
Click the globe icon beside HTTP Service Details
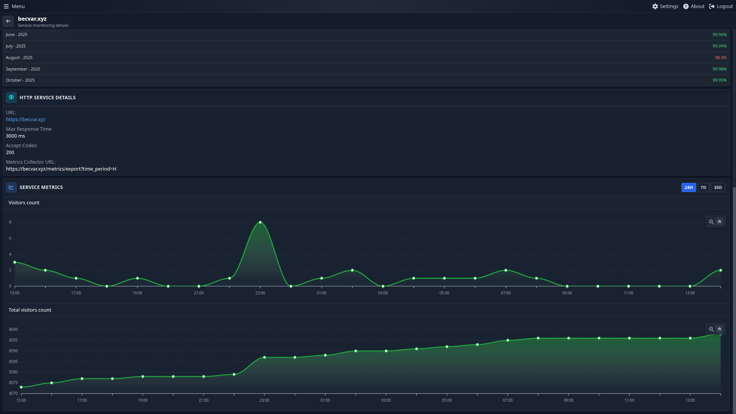[11, 97]
